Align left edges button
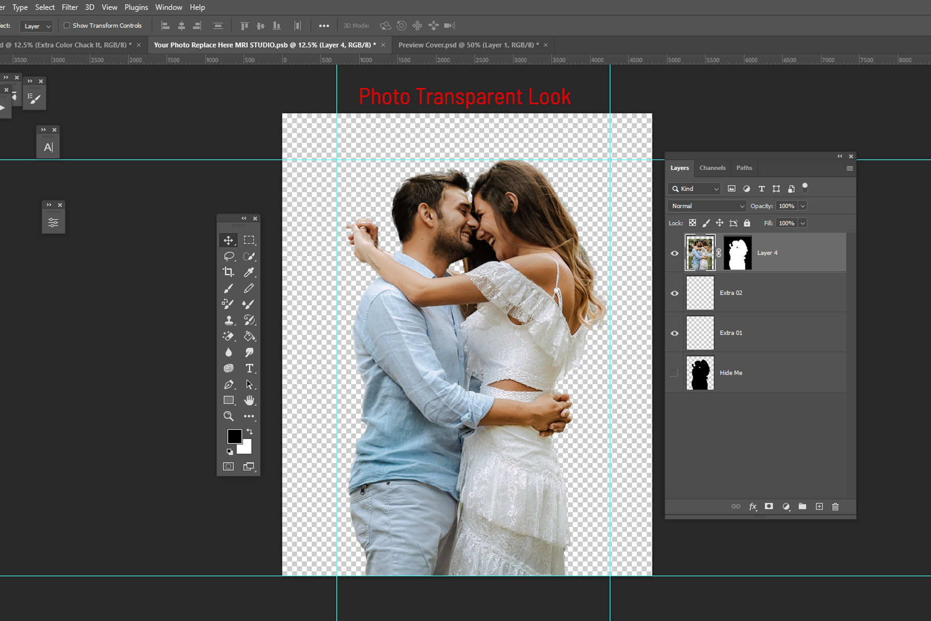The width and height of the screenshot is (931, 621). pyautogui.click(x=165, y=26)
